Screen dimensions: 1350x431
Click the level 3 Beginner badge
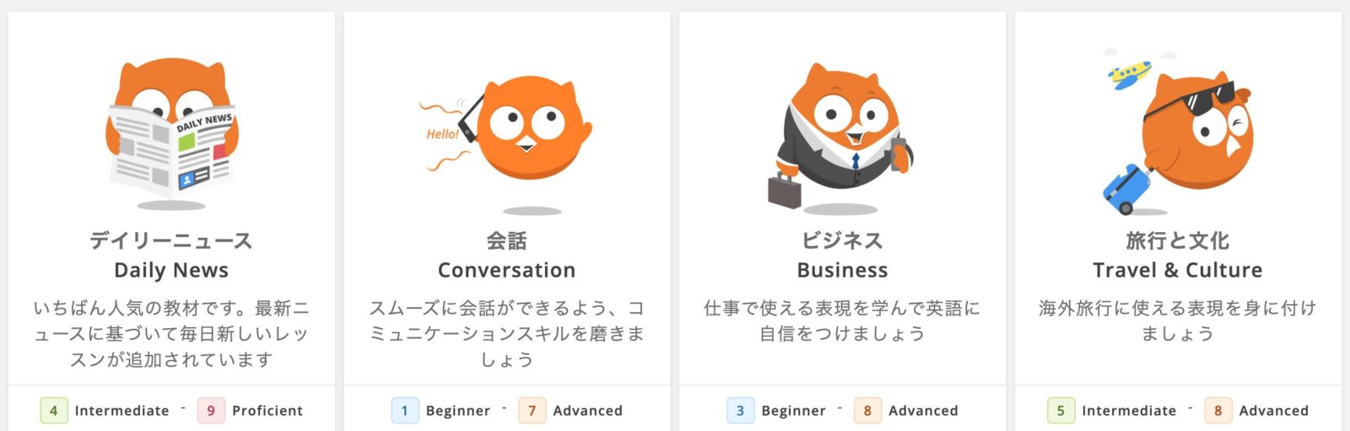click(740, 411)
